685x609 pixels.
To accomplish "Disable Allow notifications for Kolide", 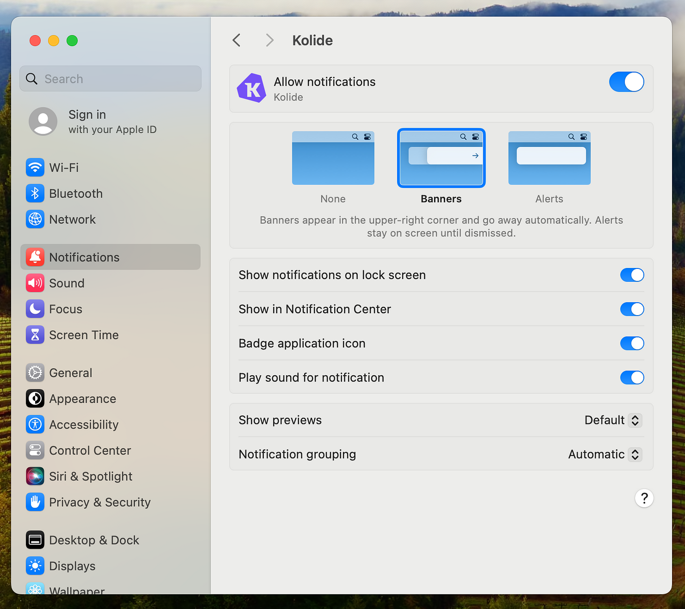I will (627, 82).
